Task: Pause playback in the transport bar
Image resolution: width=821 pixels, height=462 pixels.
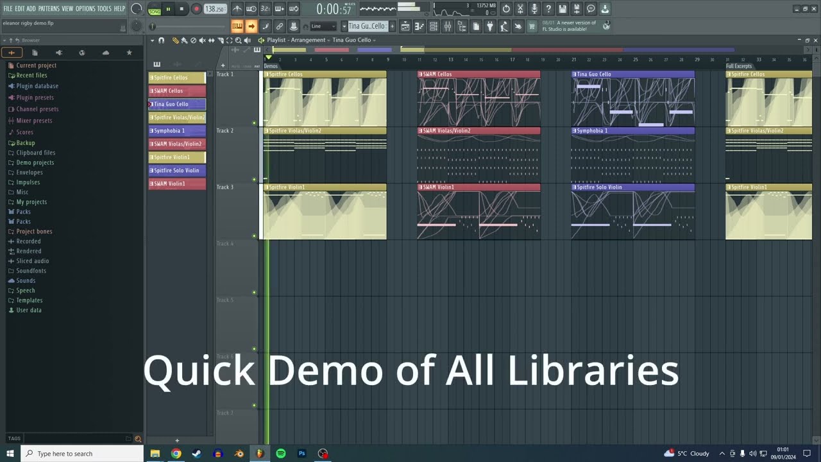Action: pyautogui.click(x=168, y=9)
